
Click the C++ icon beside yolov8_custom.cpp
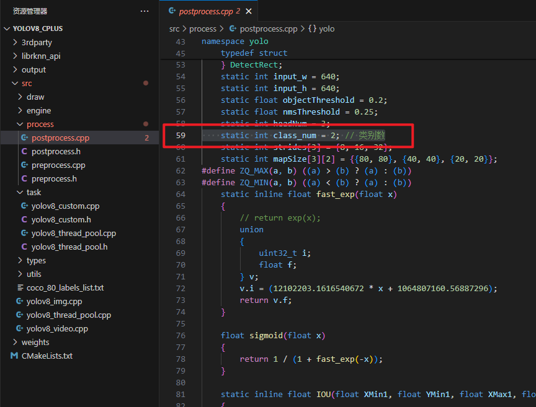click(x=24, y=206)
